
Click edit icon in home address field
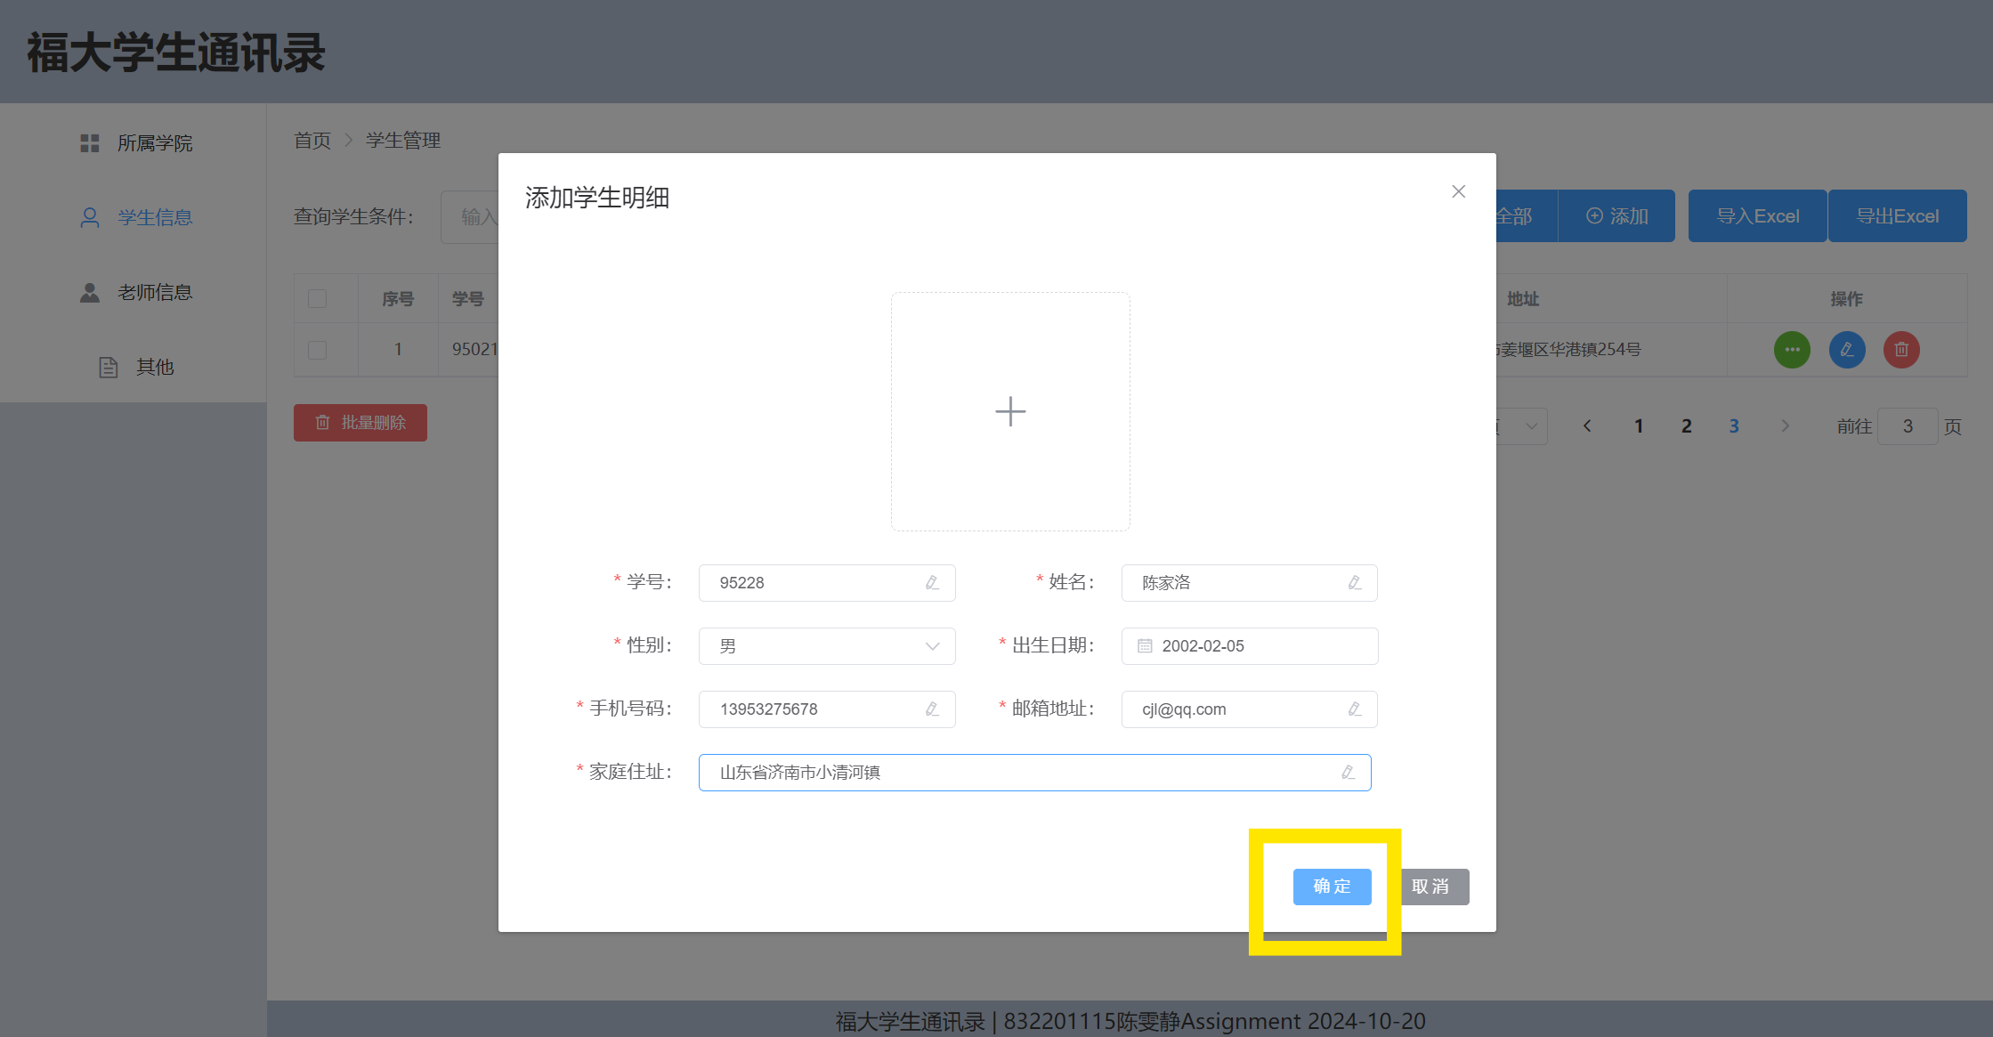(x=1348, y=773)
